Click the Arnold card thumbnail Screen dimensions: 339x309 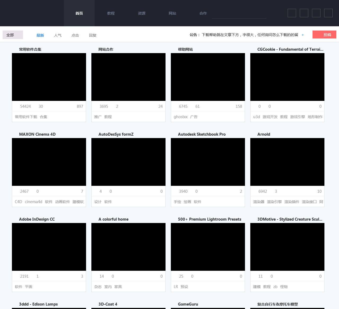click(x=287, y=162)
